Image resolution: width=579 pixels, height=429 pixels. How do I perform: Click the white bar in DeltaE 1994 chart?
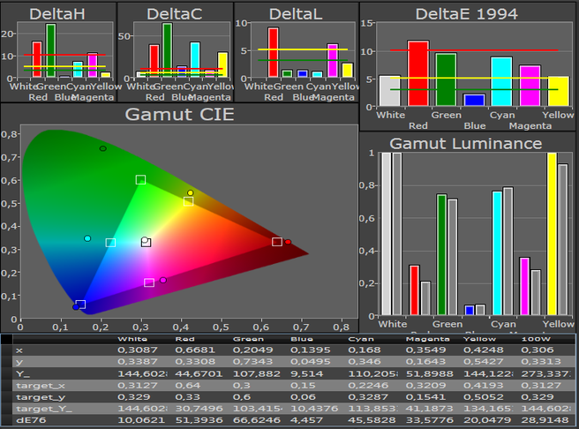point(390,91)
